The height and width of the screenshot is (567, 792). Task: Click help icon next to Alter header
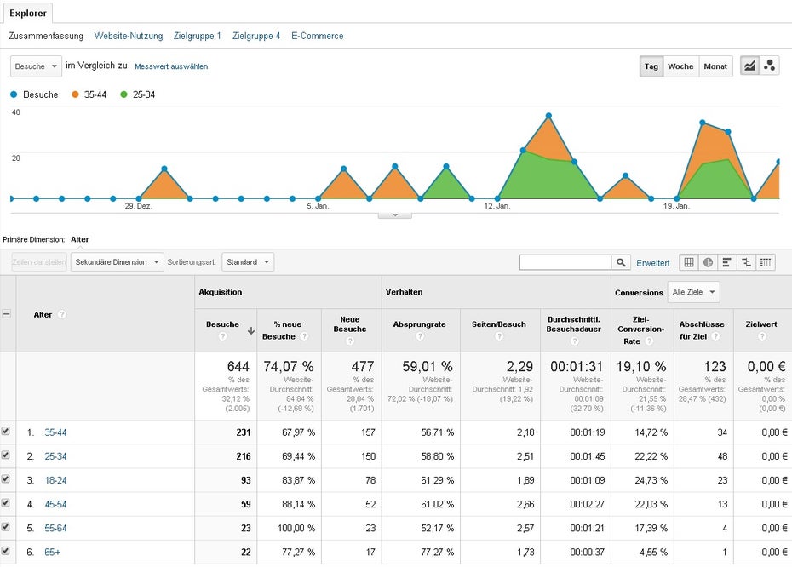point(61,314)
